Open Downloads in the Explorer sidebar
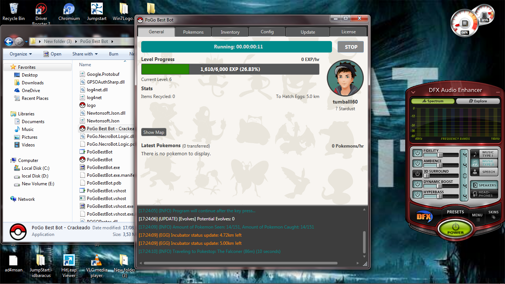505x284 pixels. (x=33, y=83)
